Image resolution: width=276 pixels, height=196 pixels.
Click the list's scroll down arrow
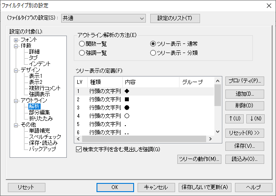(218, 132)
